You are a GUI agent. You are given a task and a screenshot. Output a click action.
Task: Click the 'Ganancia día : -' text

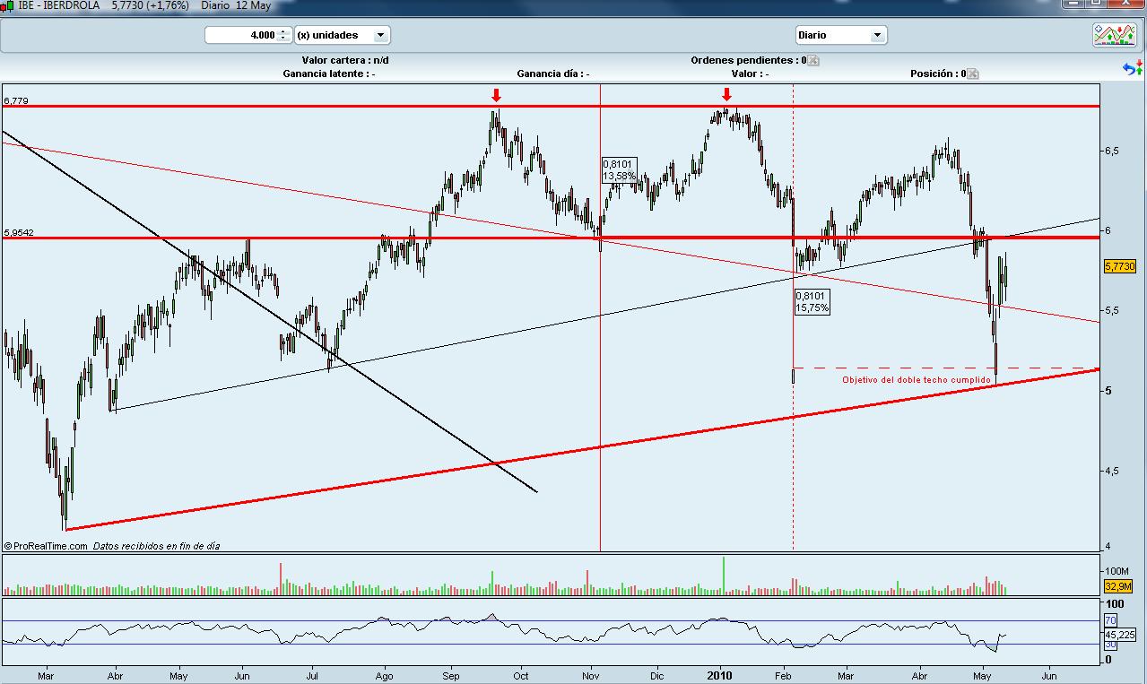[553, 74]
